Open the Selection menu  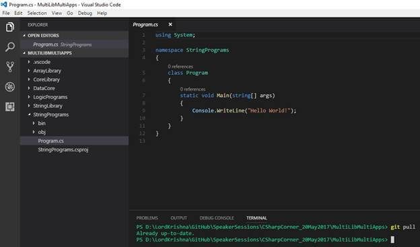[x=37, y=13]
